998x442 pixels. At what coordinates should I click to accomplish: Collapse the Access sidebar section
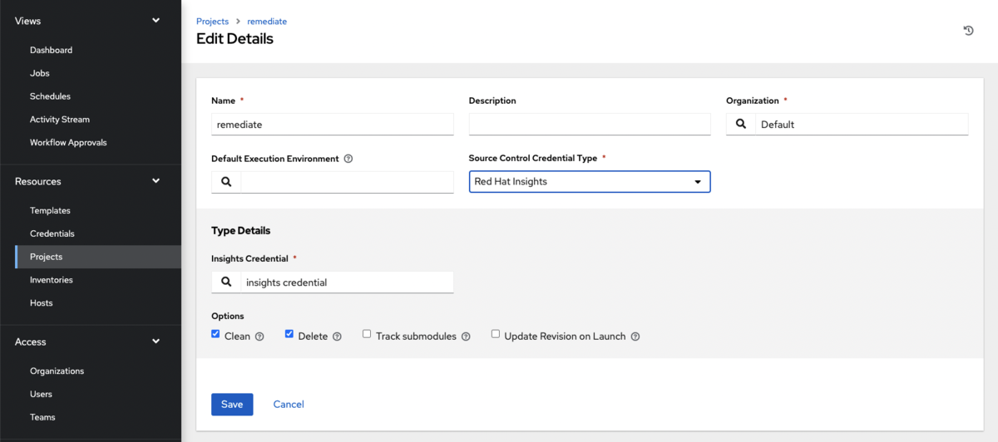(x=156, y=341)
